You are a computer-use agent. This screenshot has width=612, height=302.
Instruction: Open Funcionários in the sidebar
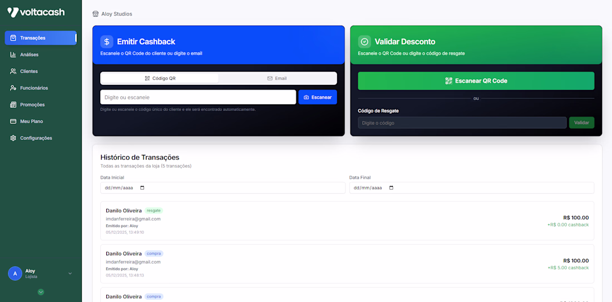pyautogui.click(x=41, y=88)
